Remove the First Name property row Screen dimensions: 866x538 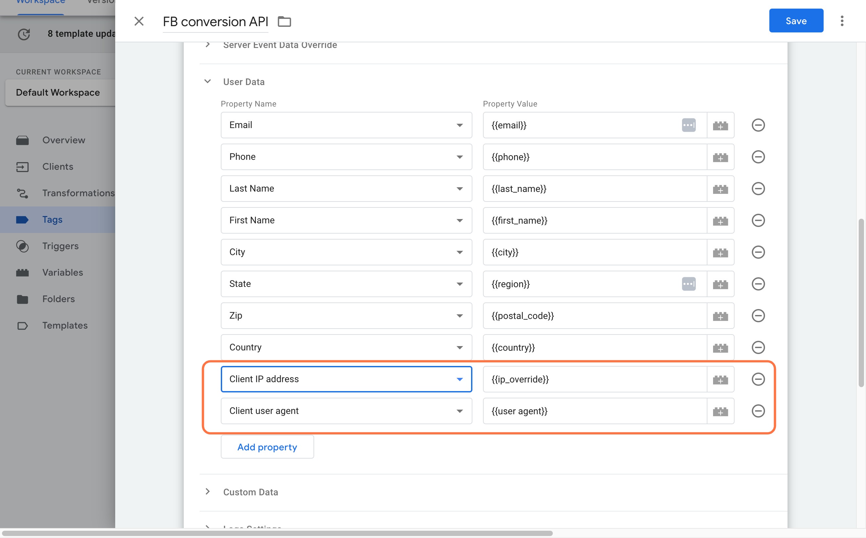pos(758,220)
